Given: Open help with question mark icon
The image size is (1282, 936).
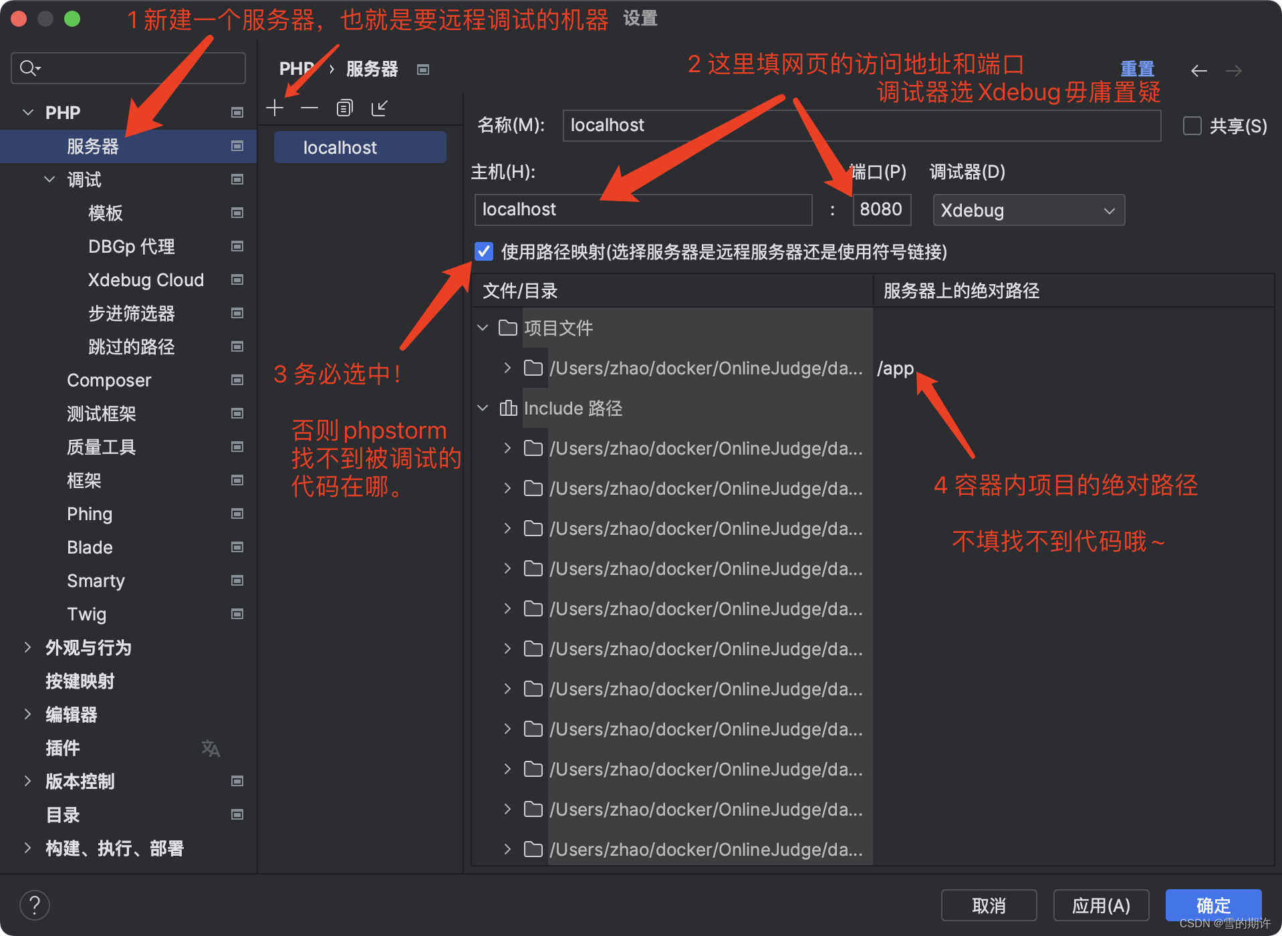Looking at the screenshot, I should (x=35, y=905).
